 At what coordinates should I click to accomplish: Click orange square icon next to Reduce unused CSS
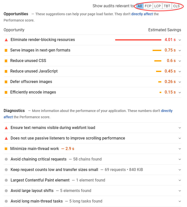click(6, 61)
